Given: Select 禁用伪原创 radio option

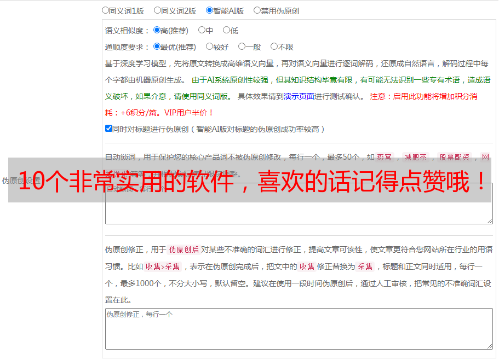Looking at the screenshot, I should tap(257, 10).
